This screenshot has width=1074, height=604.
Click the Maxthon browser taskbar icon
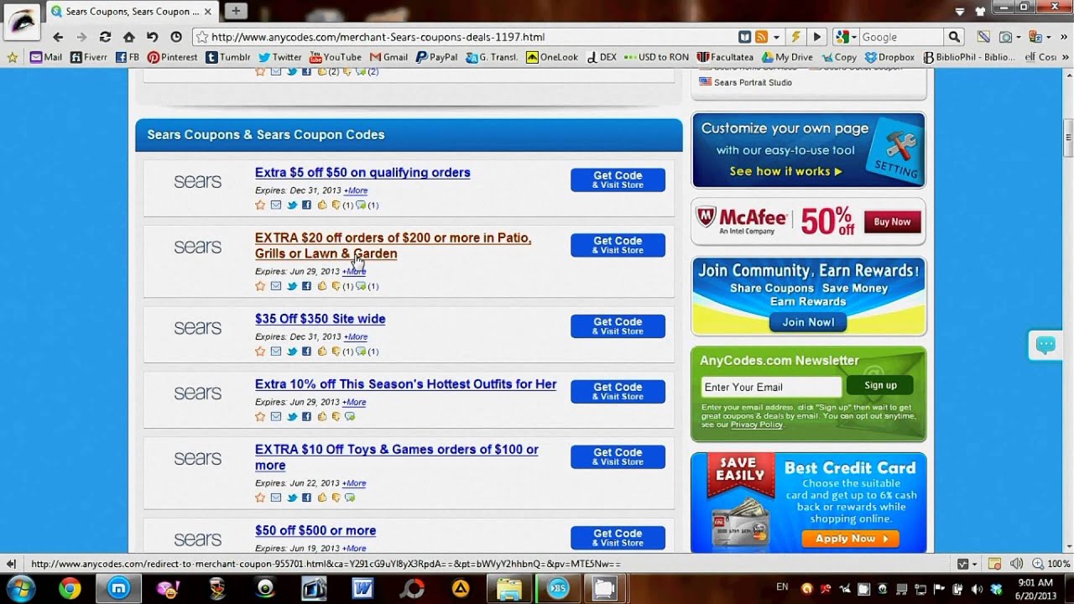point(119,588)
